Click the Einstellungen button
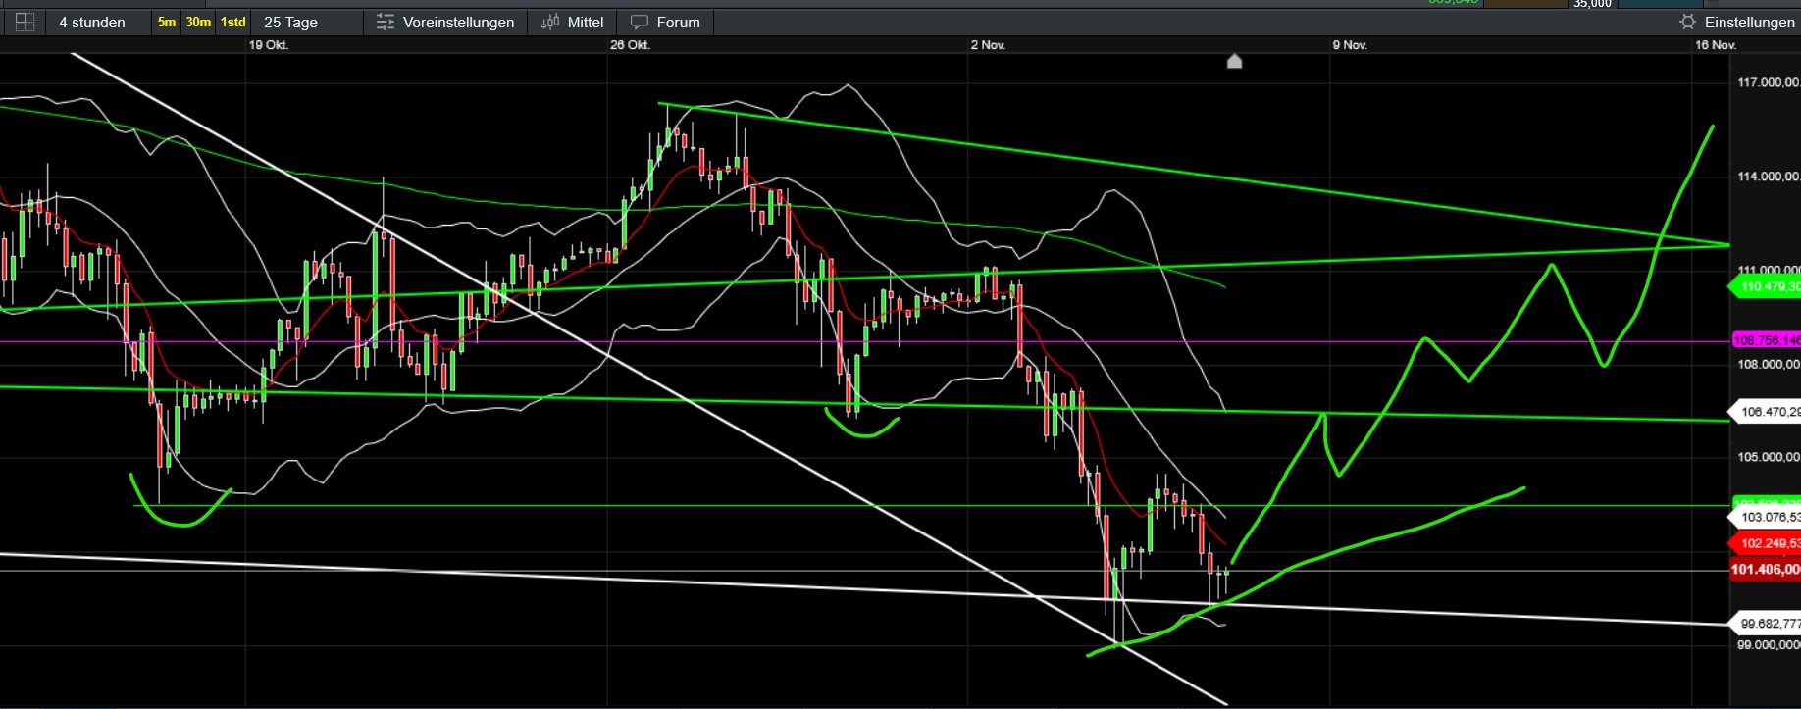The width and height of the screenshot is (1801, 709). (x=1749, y=22)
